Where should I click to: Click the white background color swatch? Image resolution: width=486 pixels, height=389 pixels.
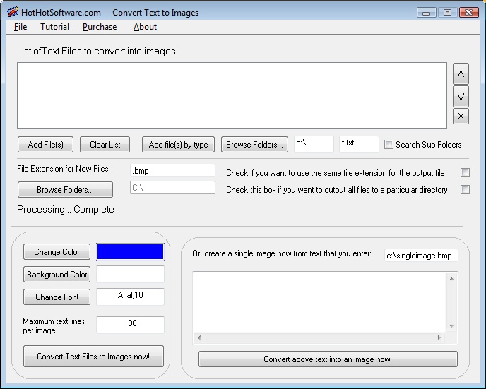click(130, 274)
